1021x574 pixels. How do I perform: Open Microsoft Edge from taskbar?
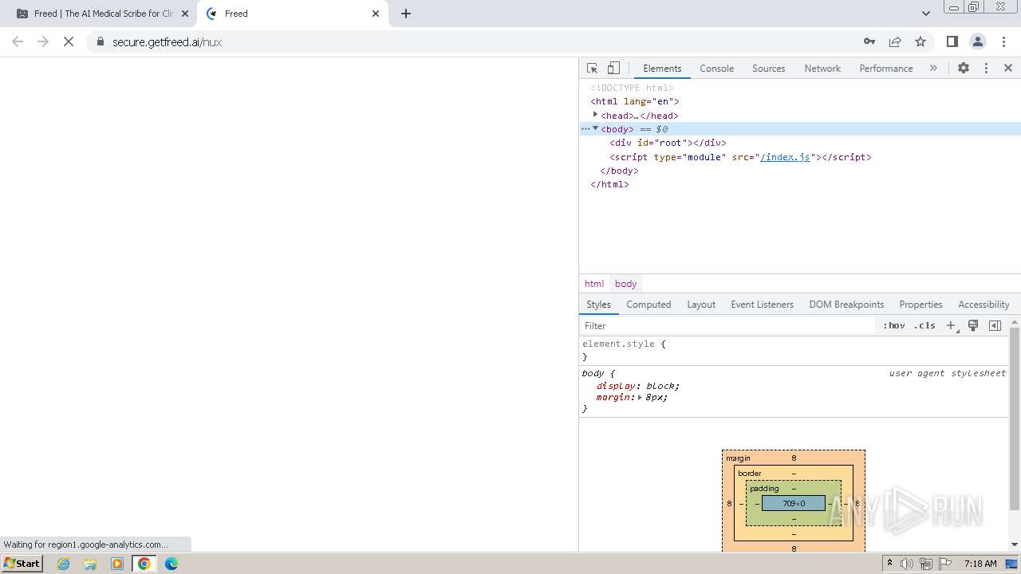point(171,564)
